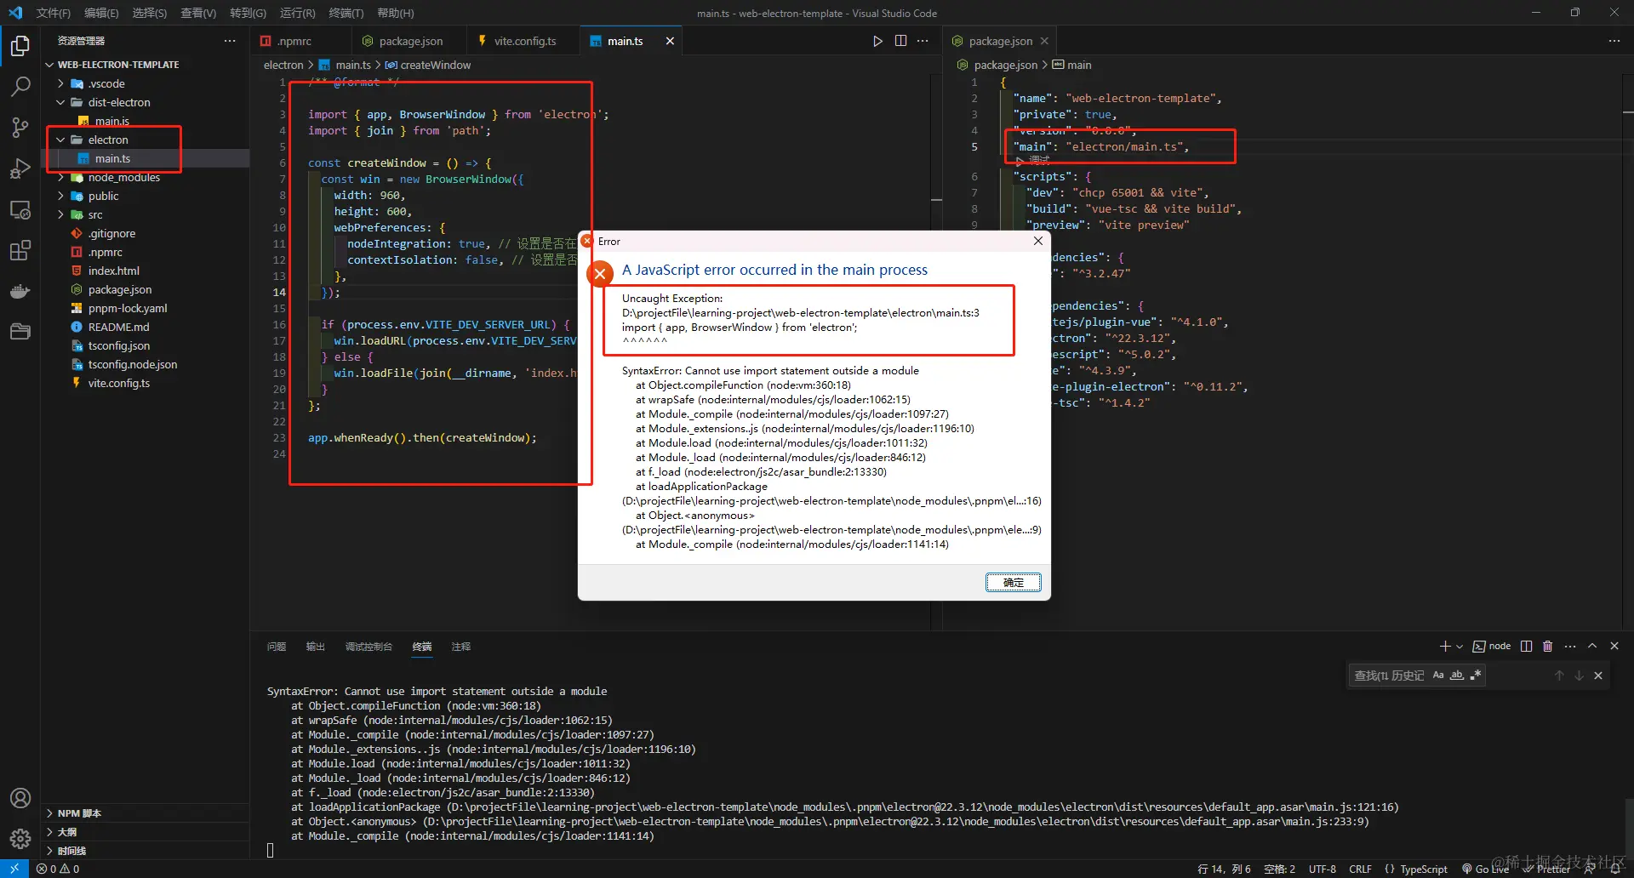Open the Source Control view
The image size is (1634, 878).
[20, 128]
